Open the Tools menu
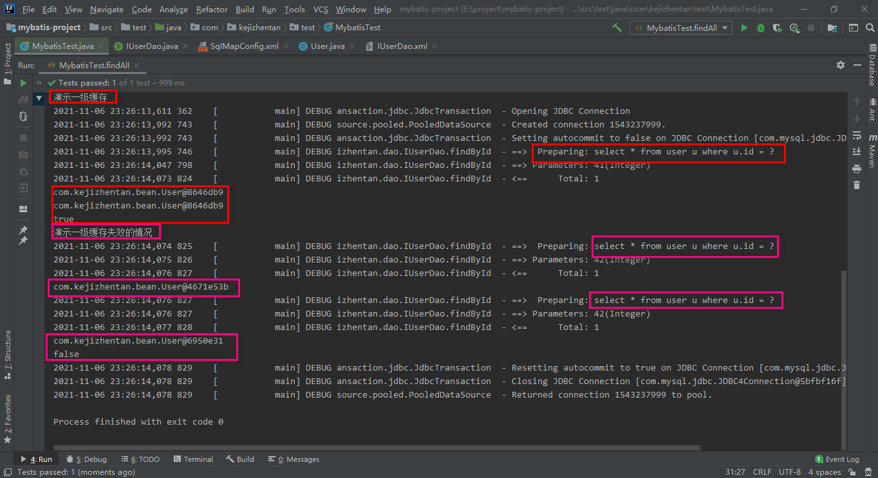 coord(295,10)
